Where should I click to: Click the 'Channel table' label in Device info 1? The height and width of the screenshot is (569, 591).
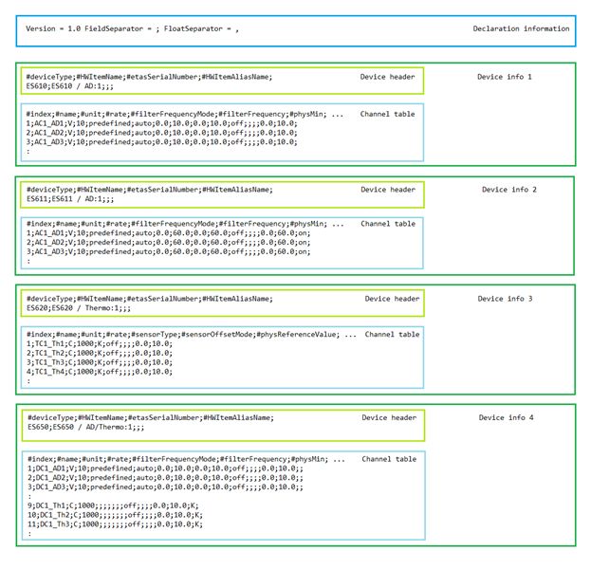(x=387, y=114)
